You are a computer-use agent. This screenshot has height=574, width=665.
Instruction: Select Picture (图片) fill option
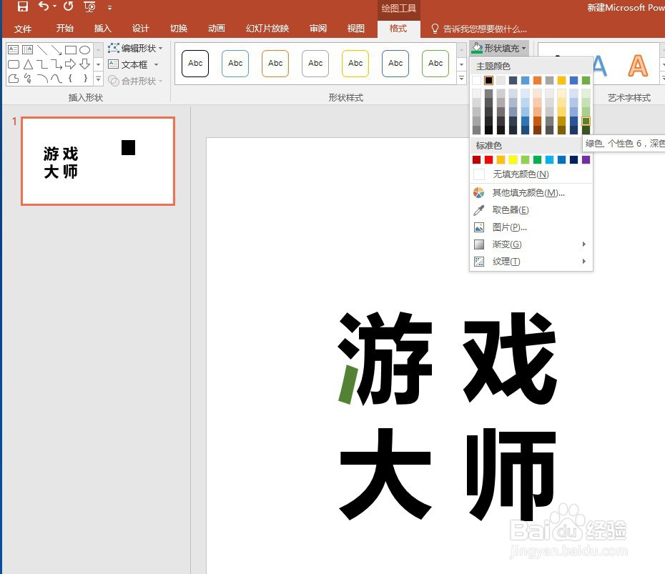coord(531,227)
